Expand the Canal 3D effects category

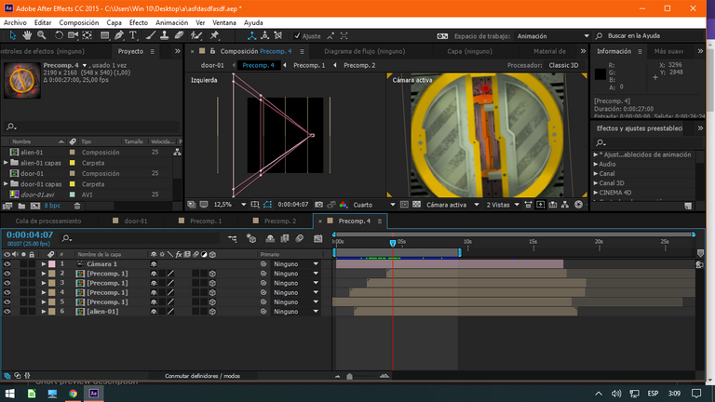[596, 183]
